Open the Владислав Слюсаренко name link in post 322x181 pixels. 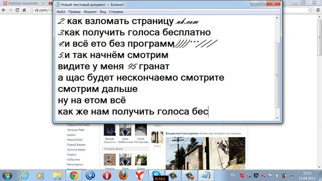coord(182,133)
